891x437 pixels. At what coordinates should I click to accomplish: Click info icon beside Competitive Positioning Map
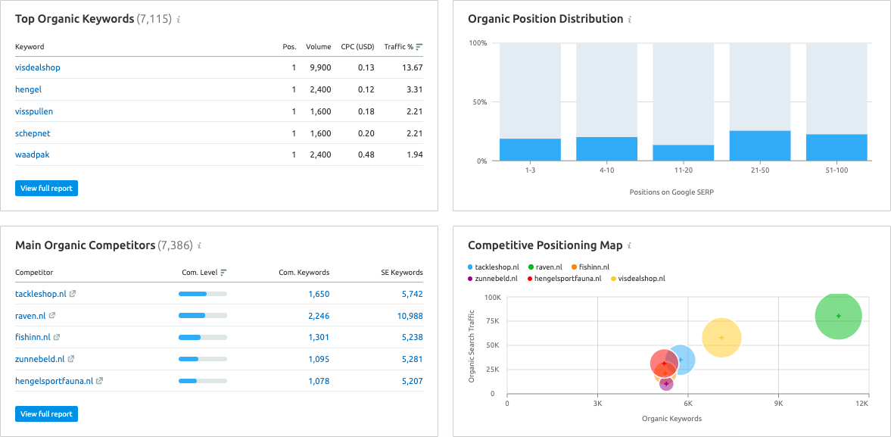[630, 246]
